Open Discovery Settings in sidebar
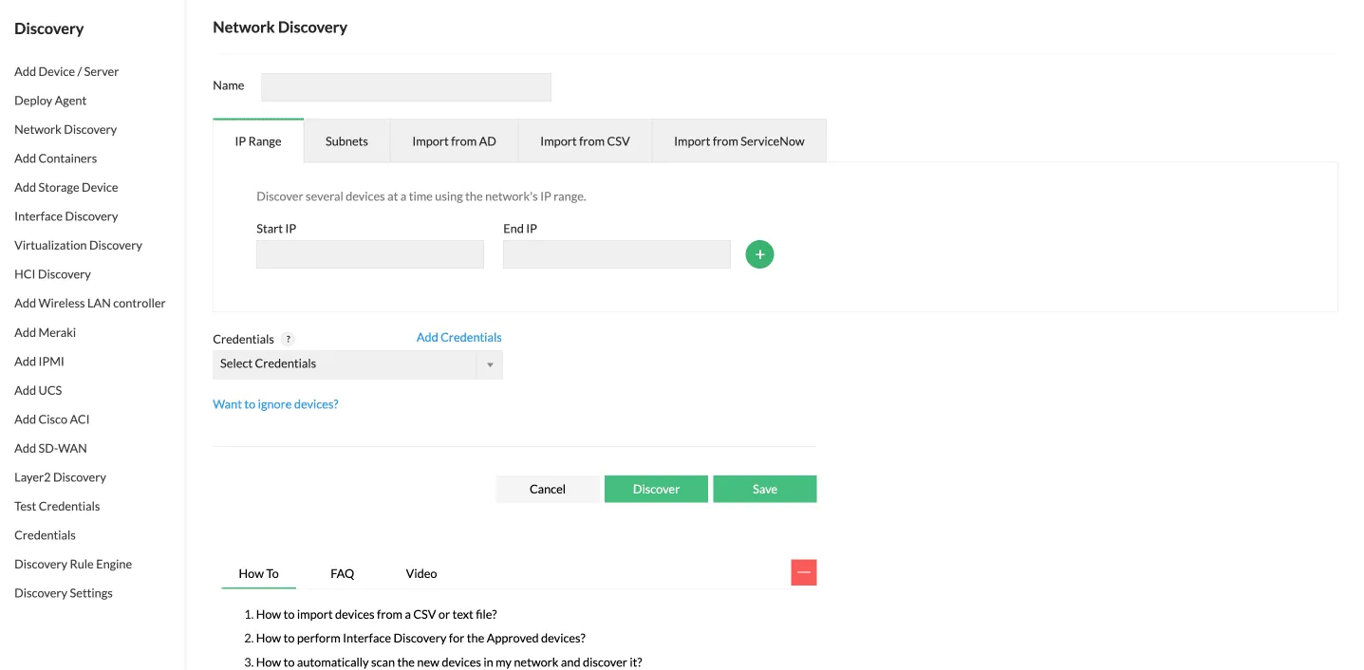1364x670 pixels. [x=65, y=592]
